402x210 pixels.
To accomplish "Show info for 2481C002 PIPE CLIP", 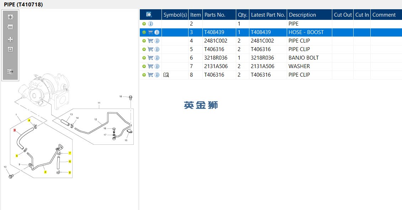I will [x=157, y=41].
